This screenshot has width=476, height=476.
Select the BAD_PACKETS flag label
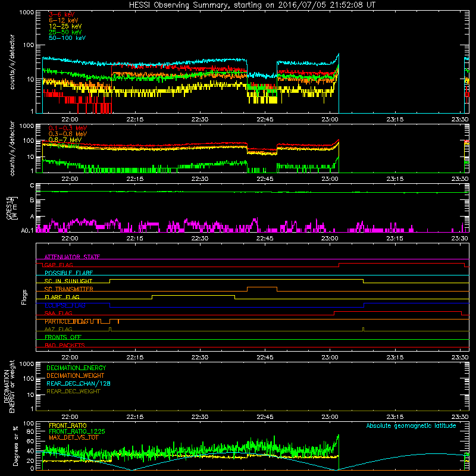click(x=65, y=345)
